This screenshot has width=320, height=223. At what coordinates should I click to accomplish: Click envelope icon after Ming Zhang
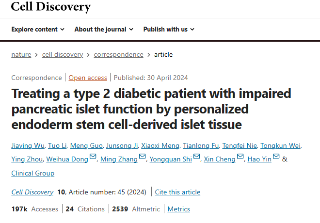pos(142,157)
